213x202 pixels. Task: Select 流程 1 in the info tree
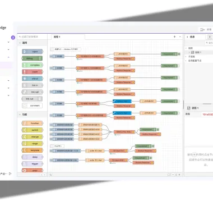[198, 53]
